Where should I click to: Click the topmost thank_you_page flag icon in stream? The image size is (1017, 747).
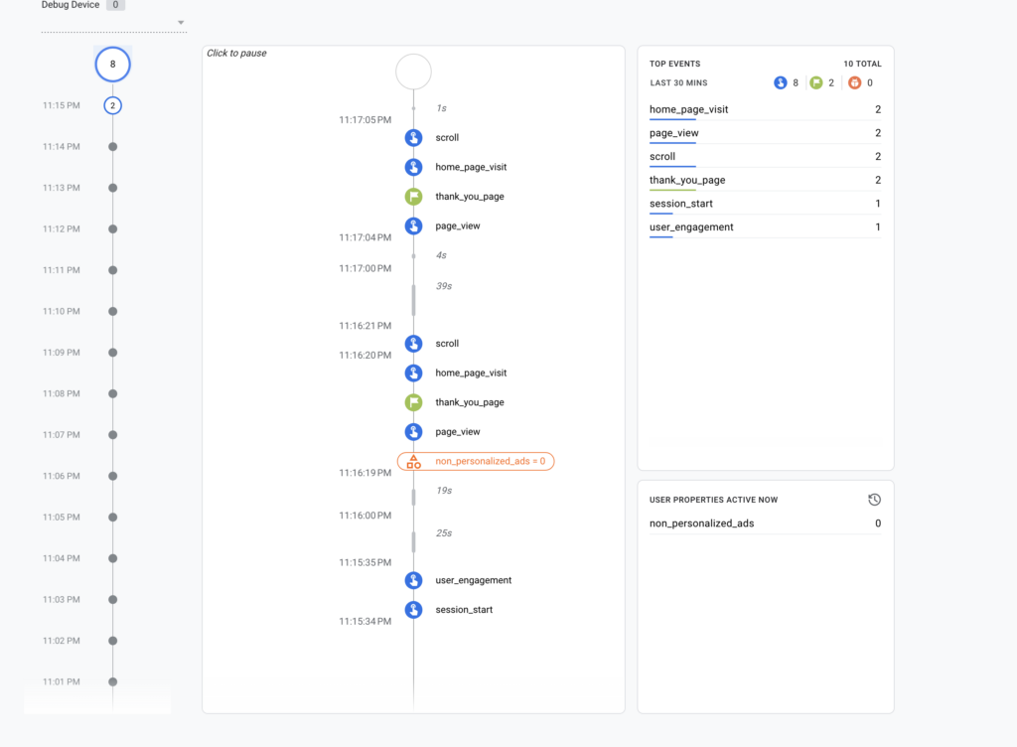point(413,197)
